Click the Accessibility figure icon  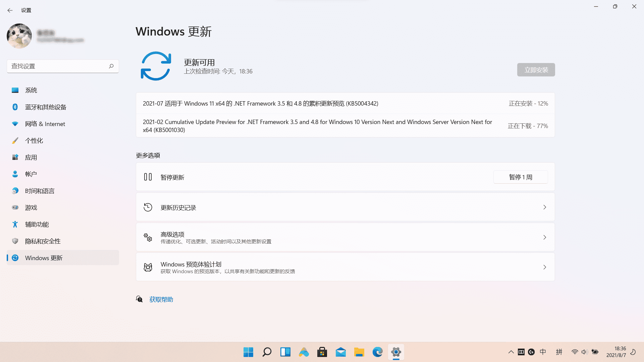tap(15, 224)
